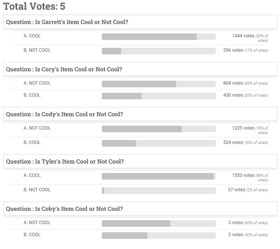Image resolution: width=280 pixels, height=249 pixels.
Task: Select the Cody's Item question header
Action: click(x=65, y=114)
